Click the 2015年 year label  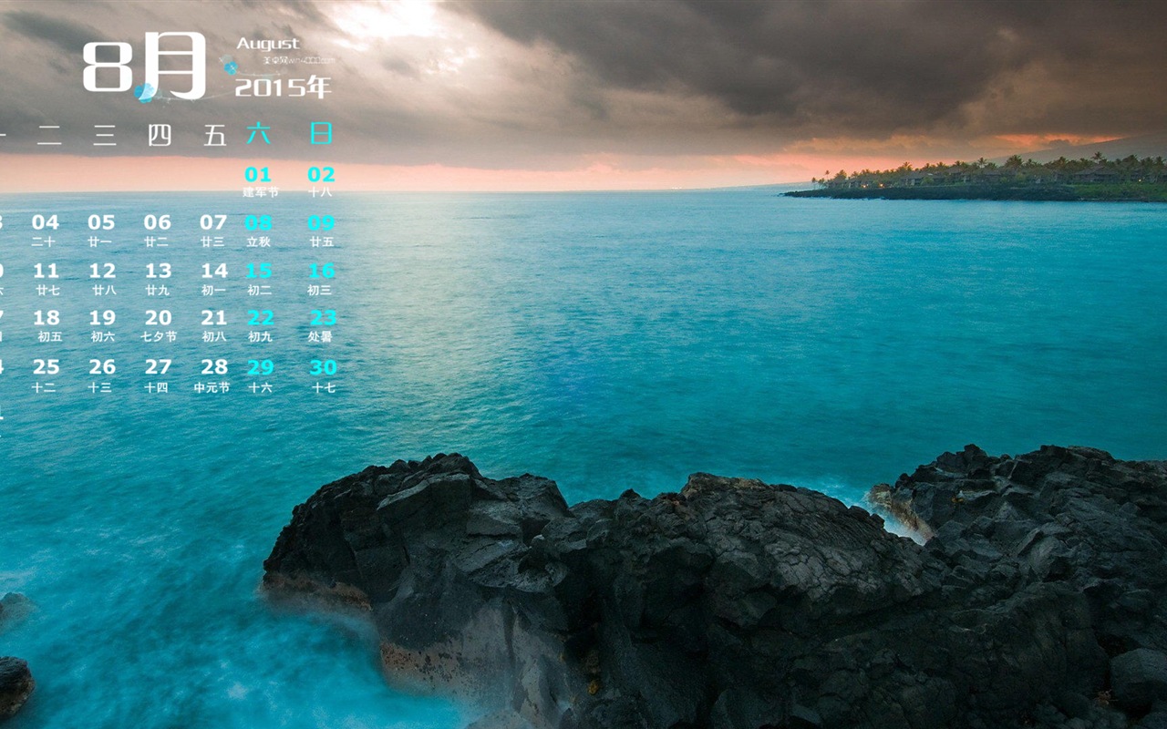[283, 87]
